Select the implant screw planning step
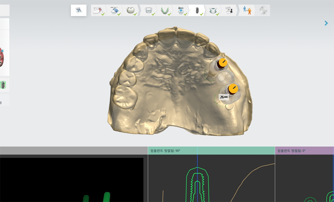Image resolution: width=334 pixels, height=202 pixels. click(x=197, y=11)
